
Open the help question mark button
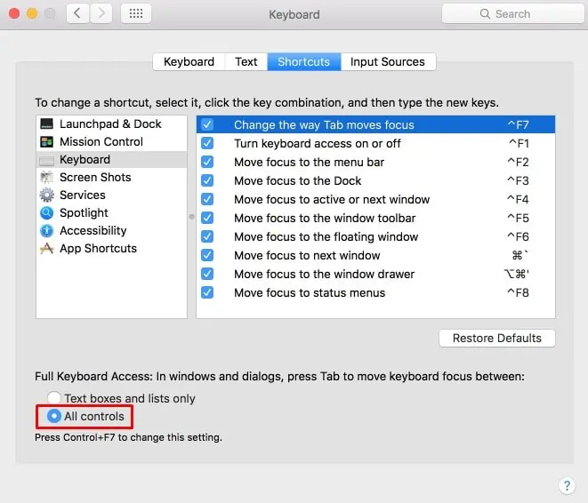pos(567,485)
